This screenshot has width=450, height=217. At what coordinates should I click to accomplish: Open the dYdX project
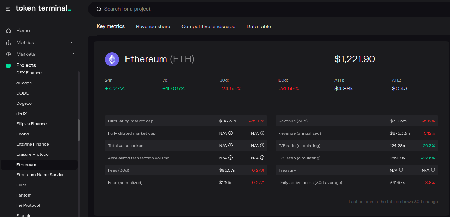click(x=21, y=114)
